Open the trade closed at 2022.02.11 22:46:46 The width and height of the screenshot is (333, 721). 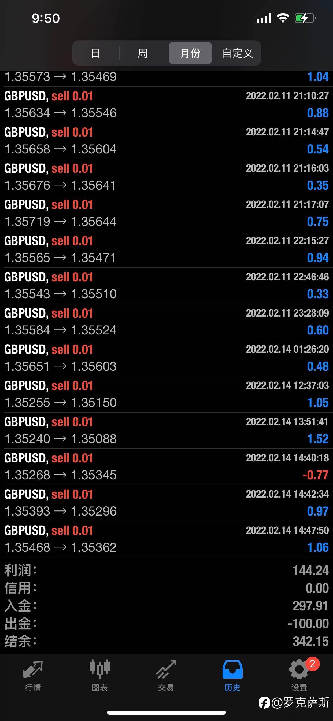pyautogui.click(x=167, y=285)
